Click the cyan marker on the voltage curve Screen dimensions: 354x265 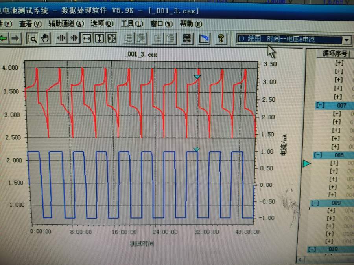(197, 77)
